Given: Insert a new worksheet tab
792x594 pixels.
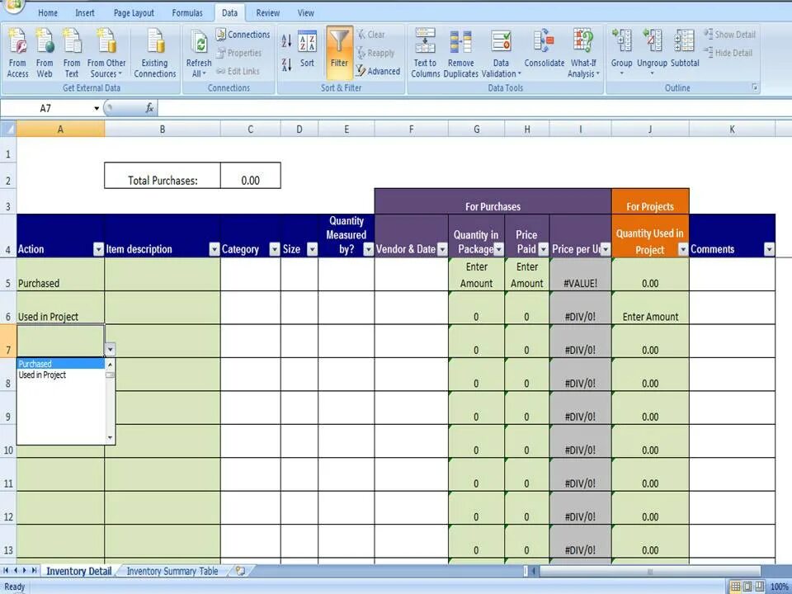Looking at the screenshot, I should pyautogui.click(x=240, y=571).
